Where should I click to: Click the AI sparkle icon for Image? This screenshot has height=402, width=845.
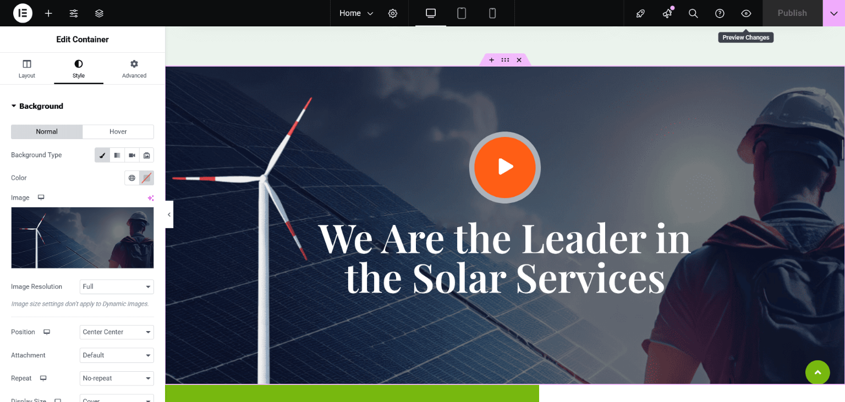click(150, 198)
